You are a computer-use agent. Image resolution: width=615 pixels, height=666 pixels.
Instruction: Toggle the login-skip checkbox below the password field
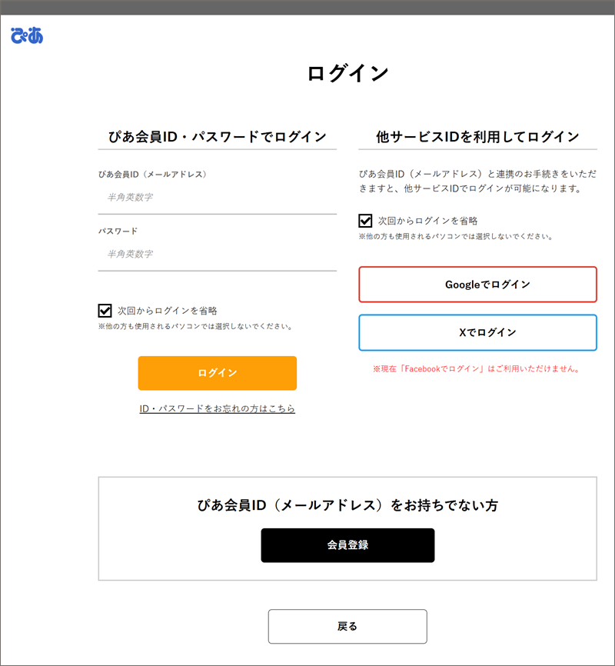105,311
